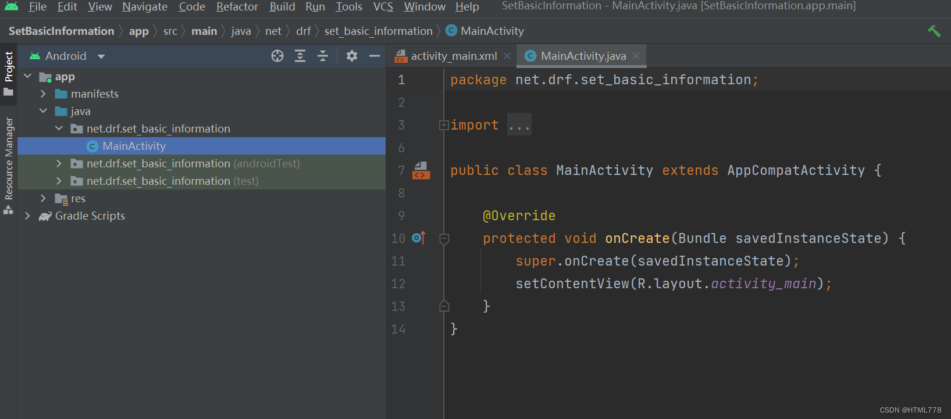Click the Expand All icon
This screenshot has height=419, width=951.
[x=300, y=56]
